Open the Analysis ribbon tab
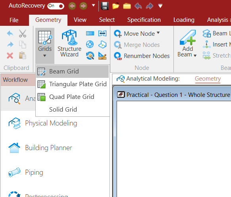Image resolution: width=231 pixels, height=197 pixels. 219,20
